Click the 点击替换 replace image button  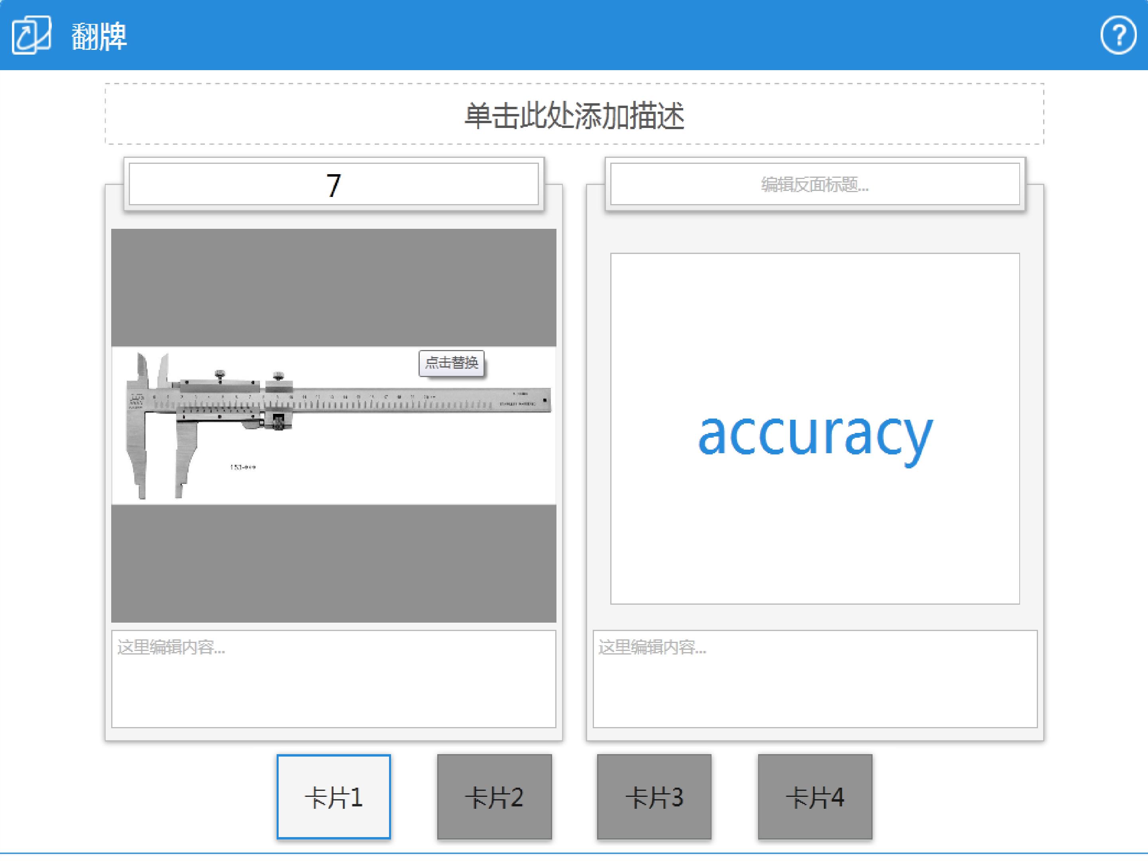coord(452,363)
